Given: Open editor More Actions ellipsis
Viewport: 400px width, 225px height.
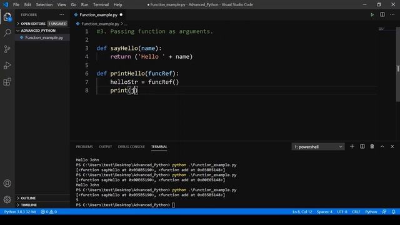Looking at the screenshot, I should click(392, 15).
